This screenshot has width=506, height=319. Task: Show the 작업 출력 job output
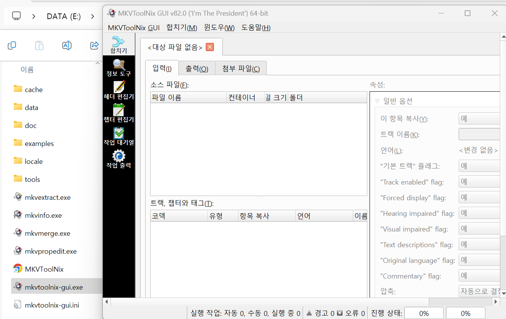point(118,159)
